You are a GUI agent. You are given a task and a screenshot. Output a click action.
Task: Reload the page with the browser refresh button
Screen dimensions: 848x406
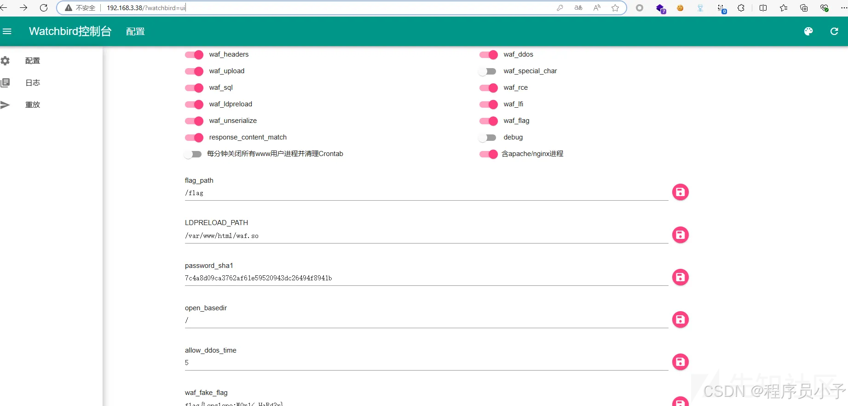pyautogui.click(x=44, y=8)
